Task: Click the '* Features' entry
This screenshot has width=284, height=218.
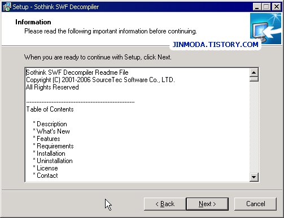Action: point(46,139)
